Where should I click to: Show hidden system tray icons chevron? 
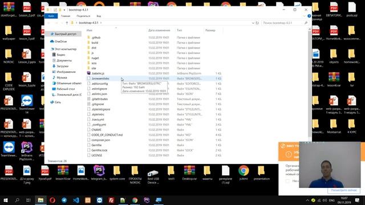coord(307,200)
